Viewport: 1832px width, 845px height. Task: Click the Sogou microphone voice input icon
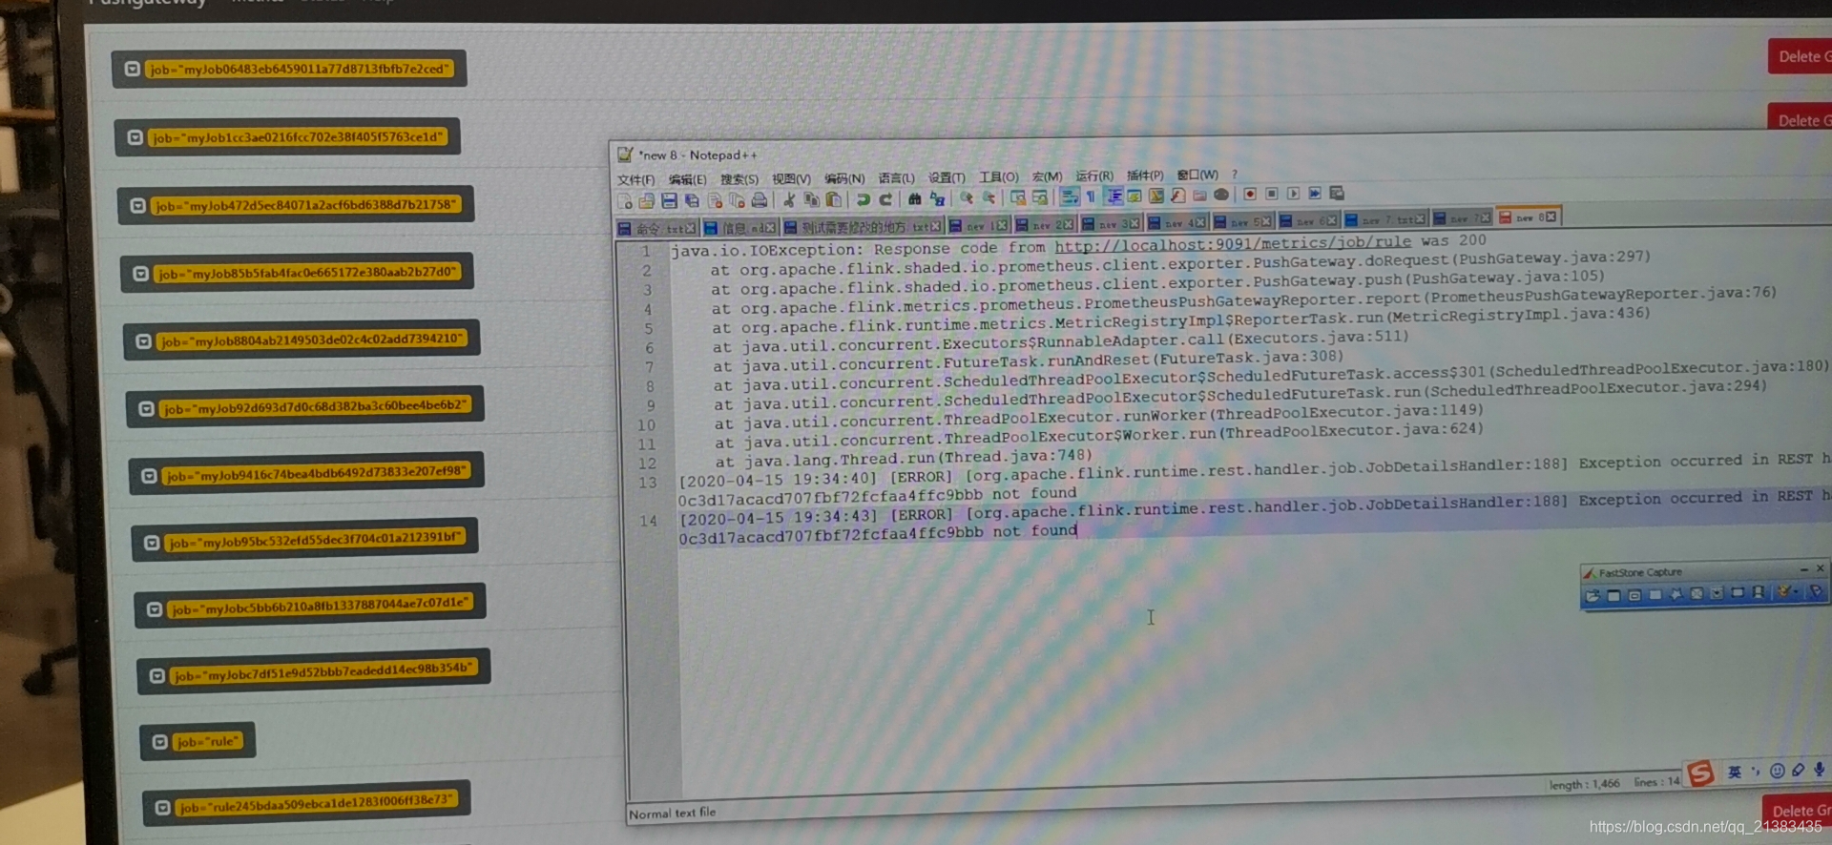click(x=1820, y=769)
